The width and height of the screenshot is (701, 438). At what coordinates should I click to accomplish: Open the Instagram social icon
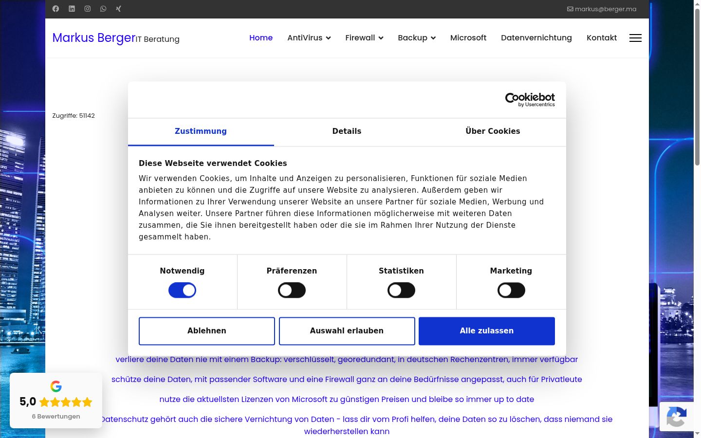click(88, 9)
